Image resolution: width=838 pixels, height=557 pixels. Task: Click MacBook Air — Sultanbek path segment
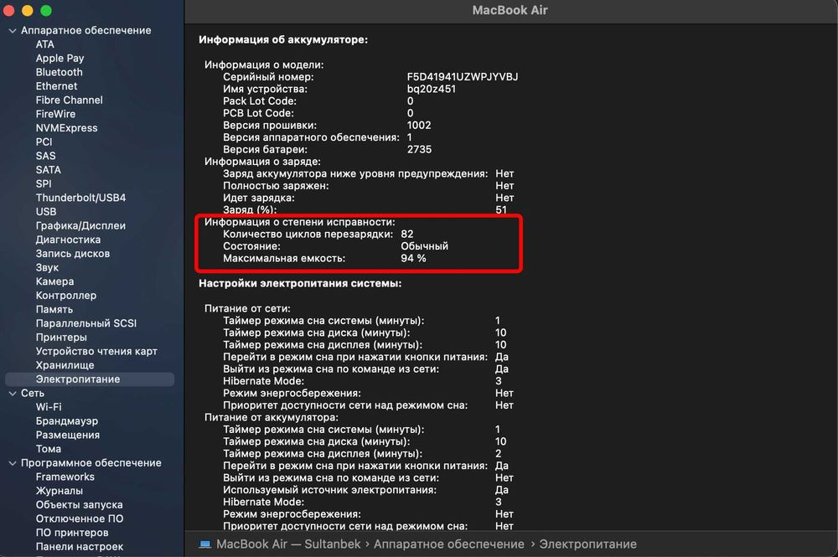coord(288,544)
